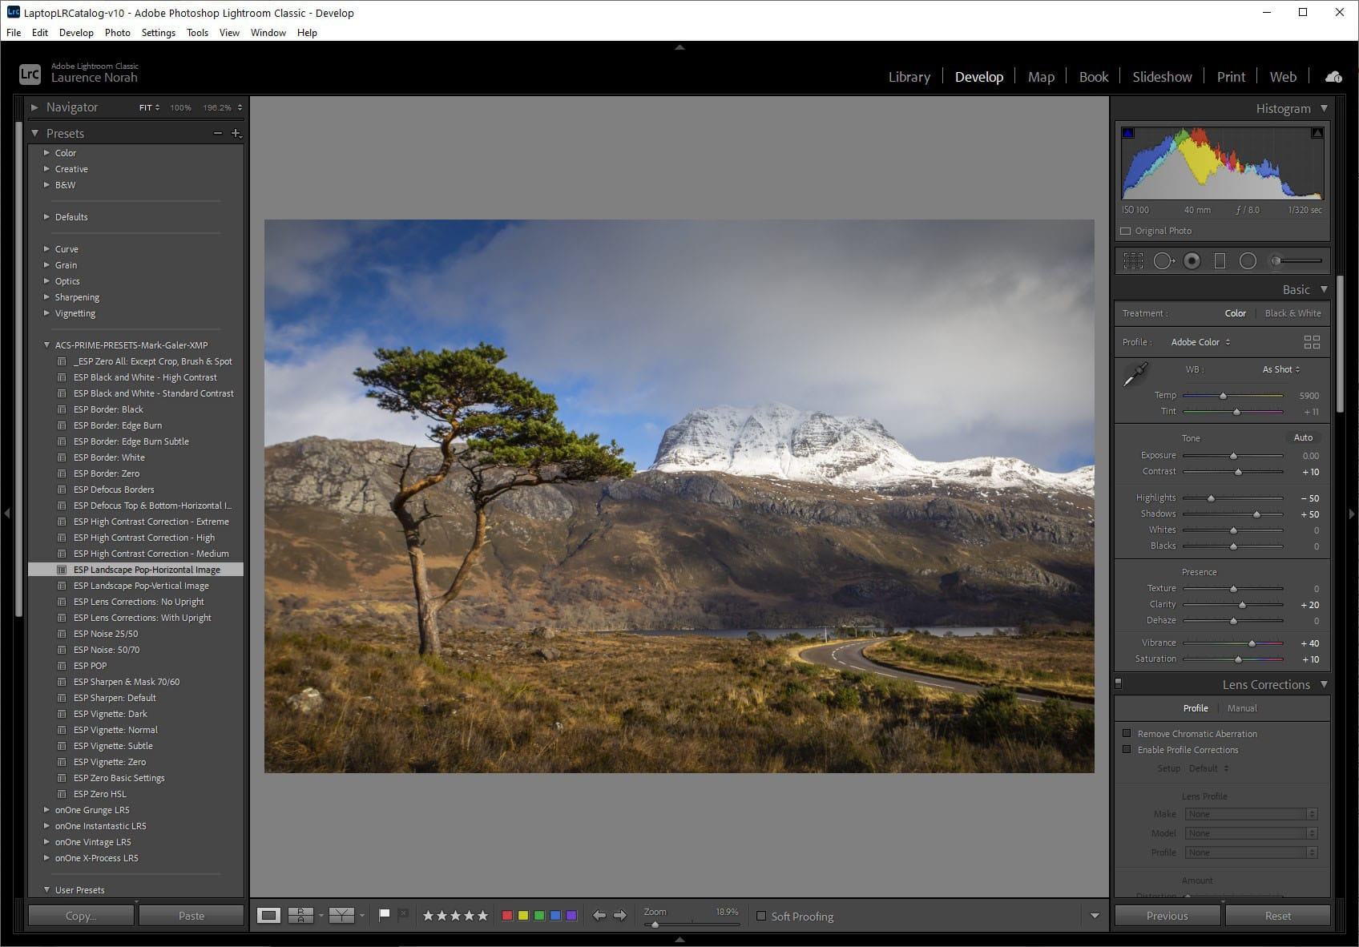Open the WB As Shot dropdown
This screenshot has width=1359, height=947.
(x=1280, y=369)
